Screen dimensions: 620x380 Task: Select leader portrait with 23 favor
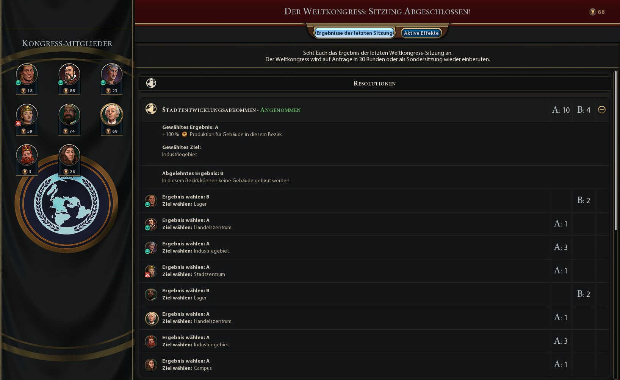112,74
